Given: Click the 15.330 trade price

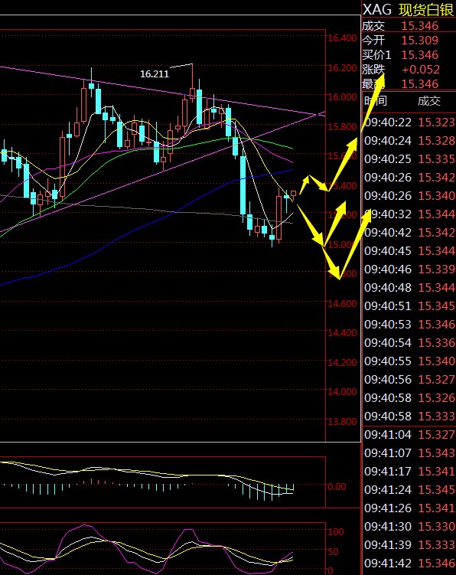Looking at the screenshot, I should (437, 526).
